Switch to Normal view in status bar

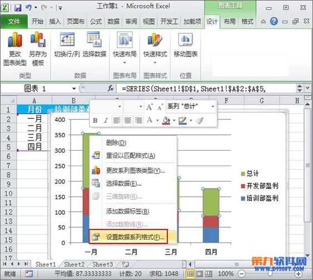[x=190, y=274]
